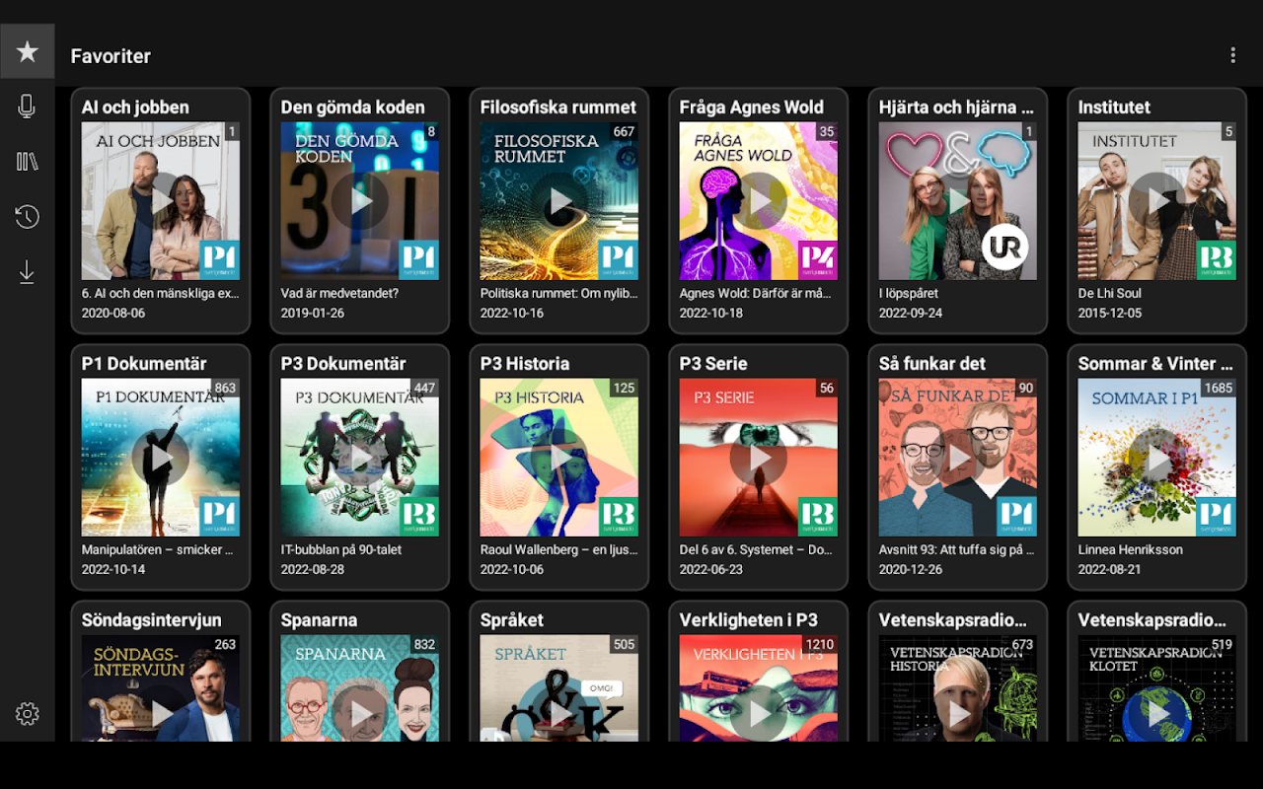The width and height of the screenshot is (1263, 789).
Task: Select episode text "I löpspåret"
Action: (x=908, y=293)
